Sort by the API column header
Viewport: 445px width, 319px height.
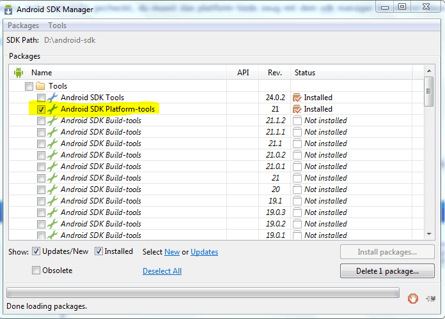pos(243,73)
